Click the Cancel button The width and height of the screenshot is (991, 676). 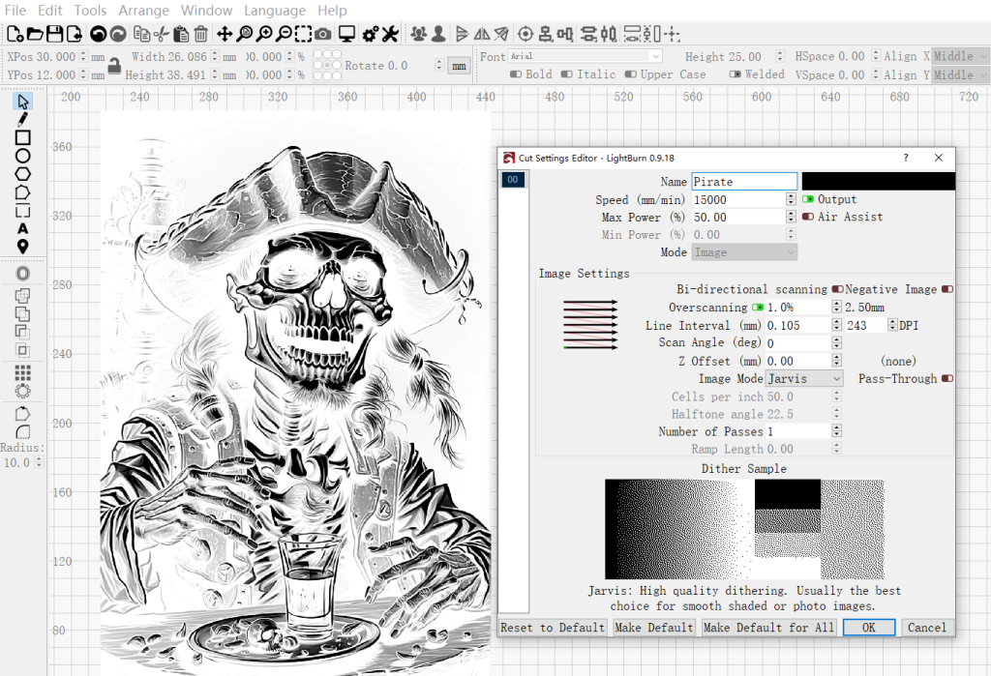(927, 628)
